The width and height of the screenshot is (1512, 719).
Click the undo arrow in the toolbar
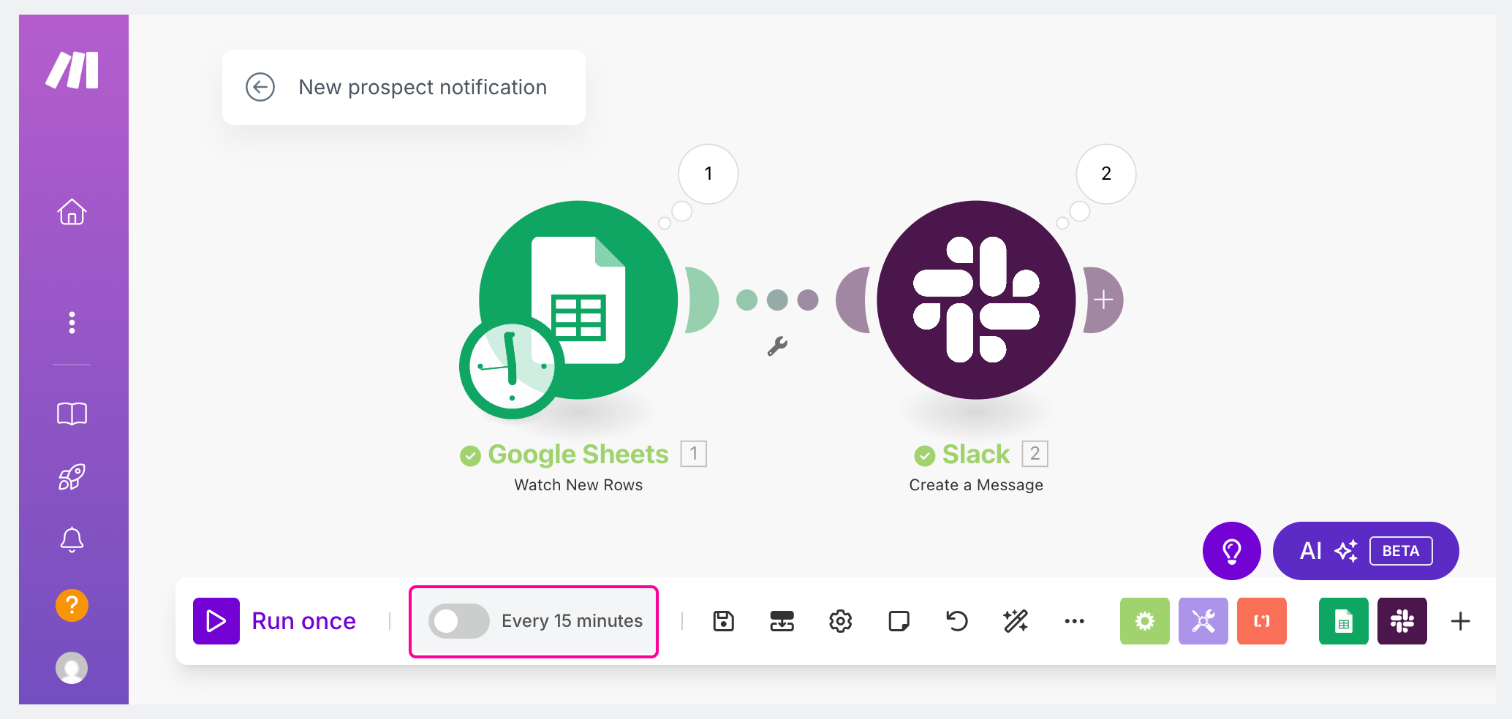[957, 621]
